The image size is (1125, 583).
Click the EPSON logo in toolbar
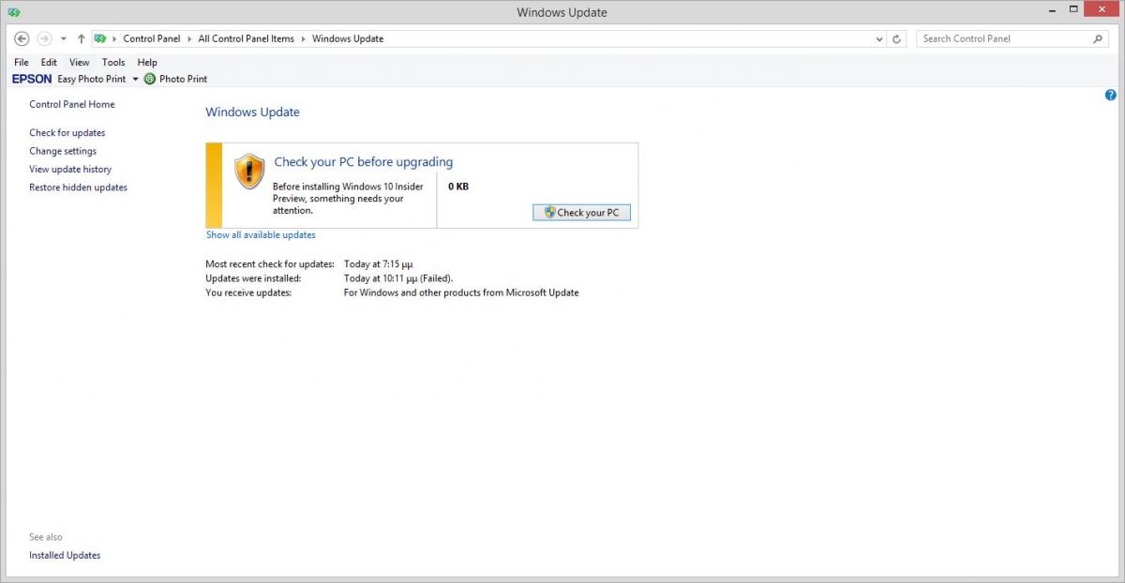pos(32,79)
